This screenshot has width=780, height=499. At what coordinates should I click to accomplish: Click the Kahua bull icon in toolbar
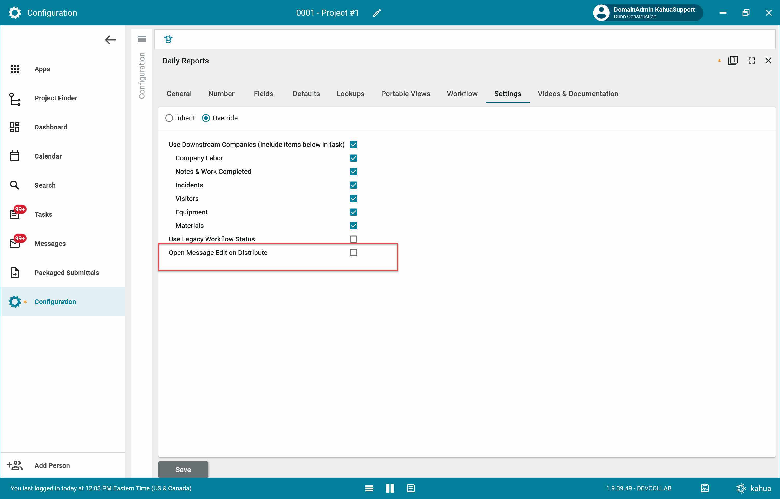[x=168, y=39]
